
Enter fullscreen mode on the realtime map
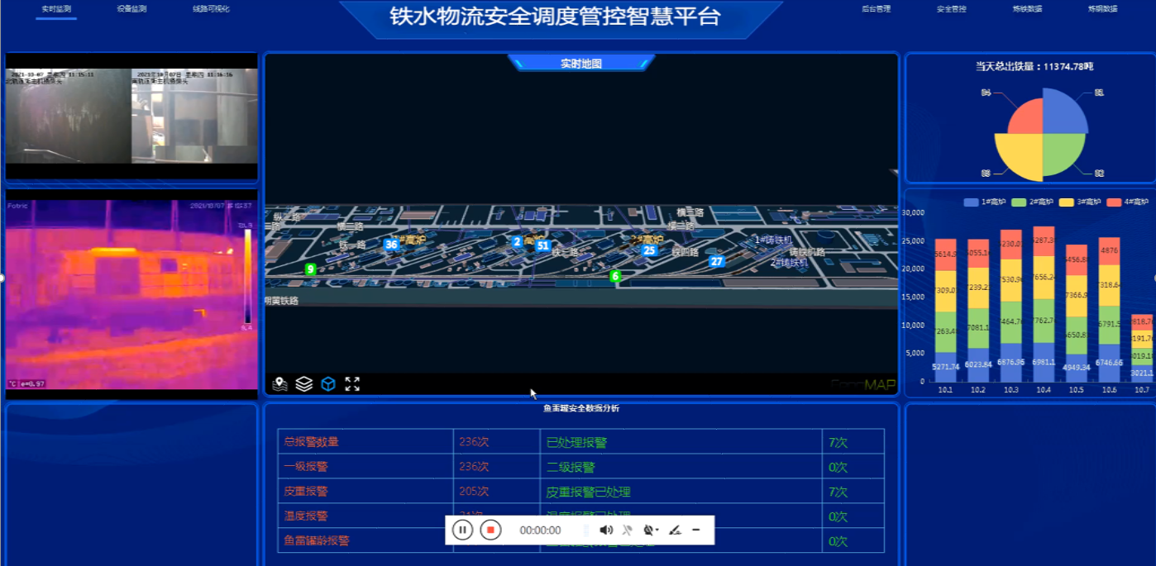coord(353,382)
